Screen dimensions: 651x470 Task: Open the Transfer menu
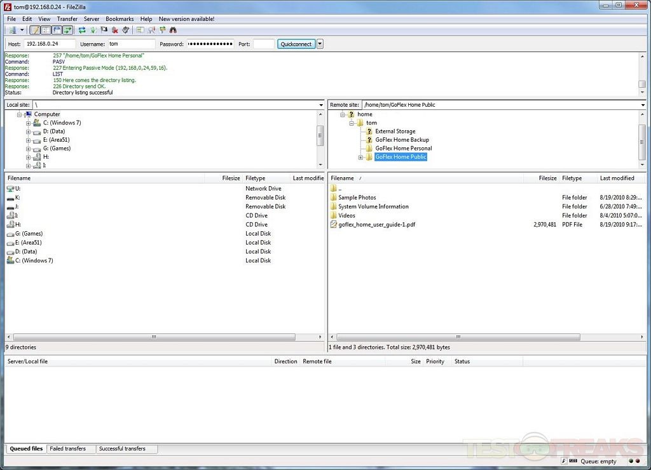(x=67, y=19)
